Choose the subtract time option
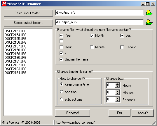This screenshot has height=126, width=157. click(x=62, y=99)
